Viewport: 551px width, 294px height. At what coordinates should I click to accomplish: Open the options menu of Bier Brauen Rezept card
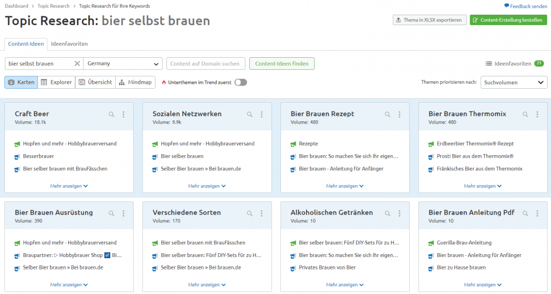coord(399,114)
